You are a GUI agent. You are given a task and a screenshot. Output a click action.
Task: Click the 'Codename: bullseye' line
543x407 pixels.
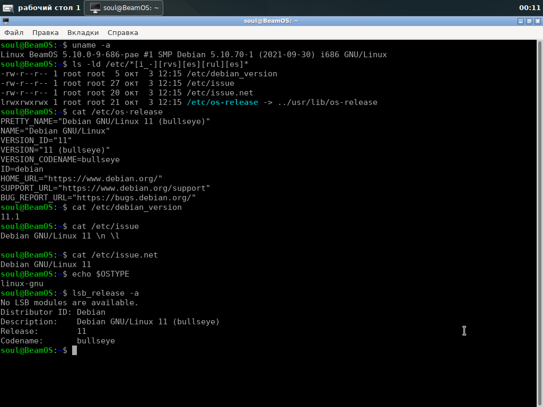pos(57,341)
